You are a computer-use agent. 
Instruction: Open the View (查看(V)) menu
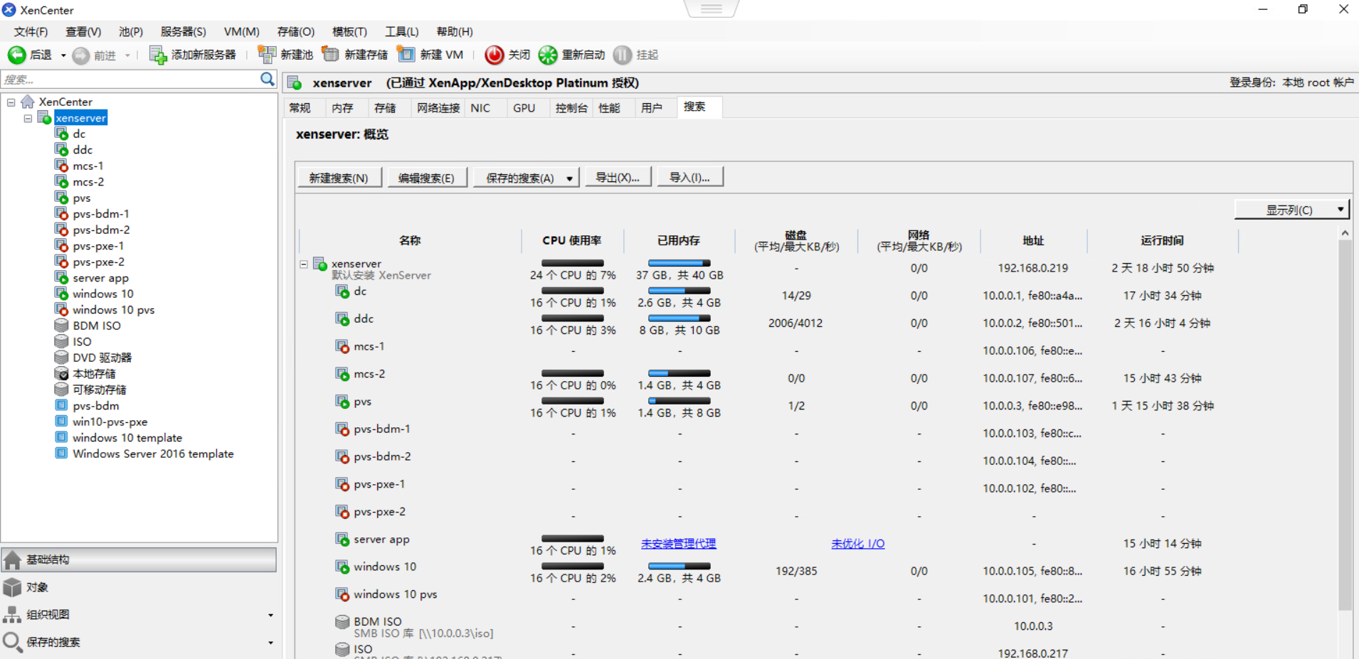tap(83, 32)
